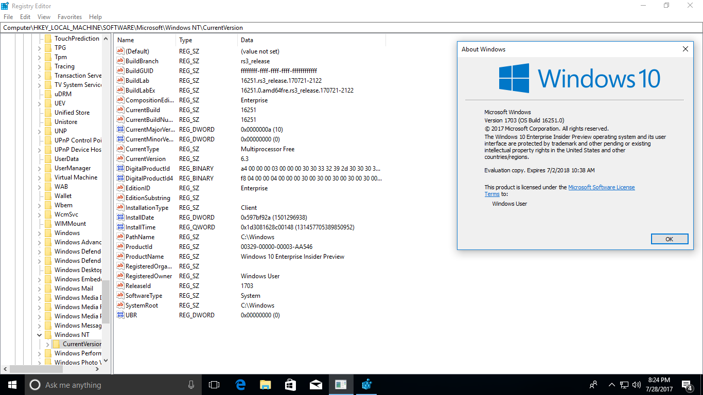Select the PathName value name
The width and height of the screenshot is (703, 395).
click(x=139, y=237)
